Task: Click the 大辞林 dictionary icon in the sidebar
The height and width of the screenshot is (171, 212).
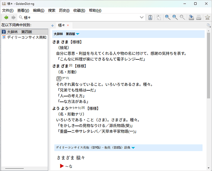Action: 4,32
